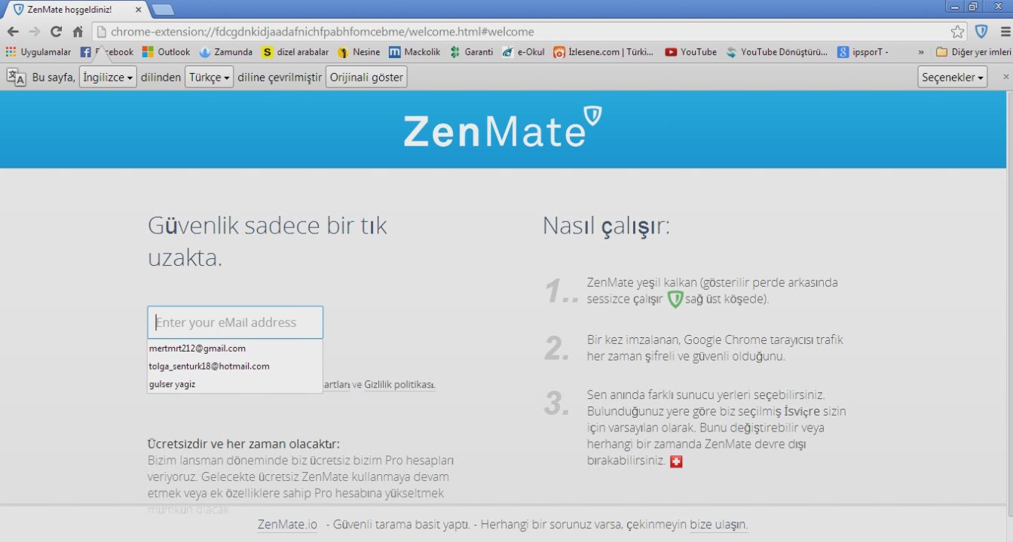1013x542 pixels.
Task: Click the Ücretsizdir ve her zaman olacaktır text
Action: 243,444
